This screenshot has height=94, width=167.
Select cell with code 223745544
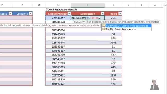point(58,43)
